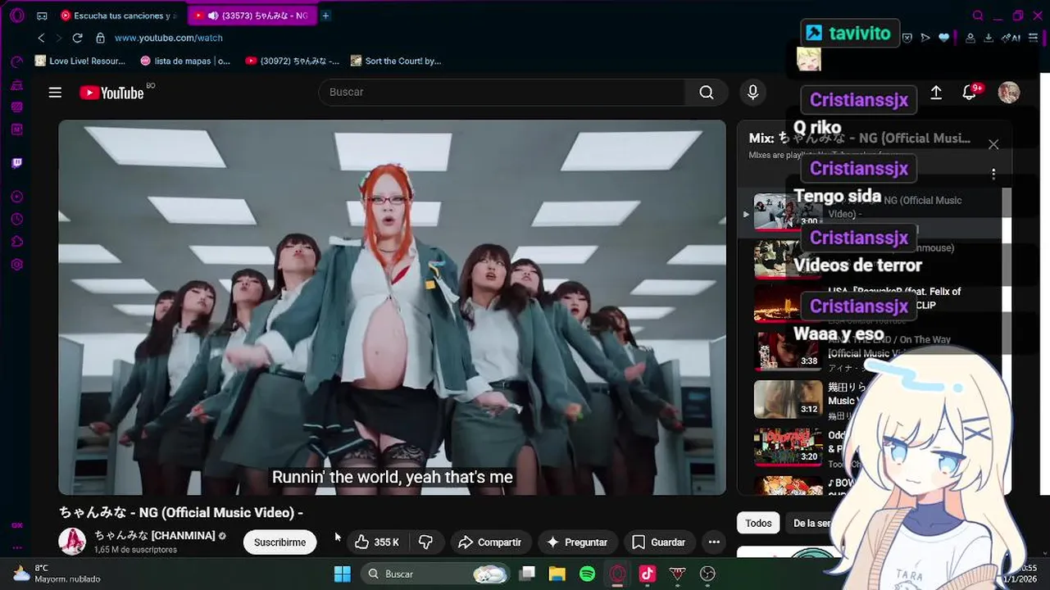This screenshot has width=1050, height=590.
Task: Open History clock icon in Opera sidebar
Action: (x=16, y=219)
